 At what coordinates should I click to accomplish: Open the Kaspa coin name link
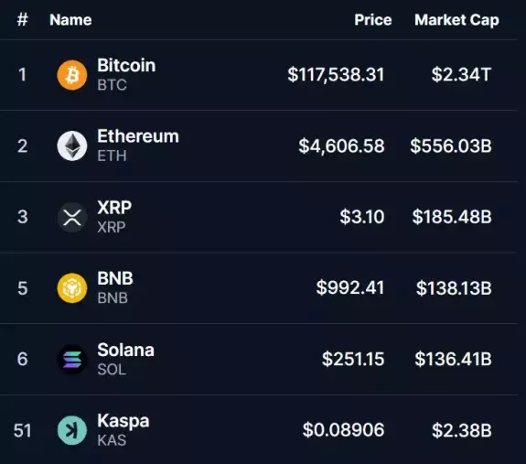[x=123, y=422]
